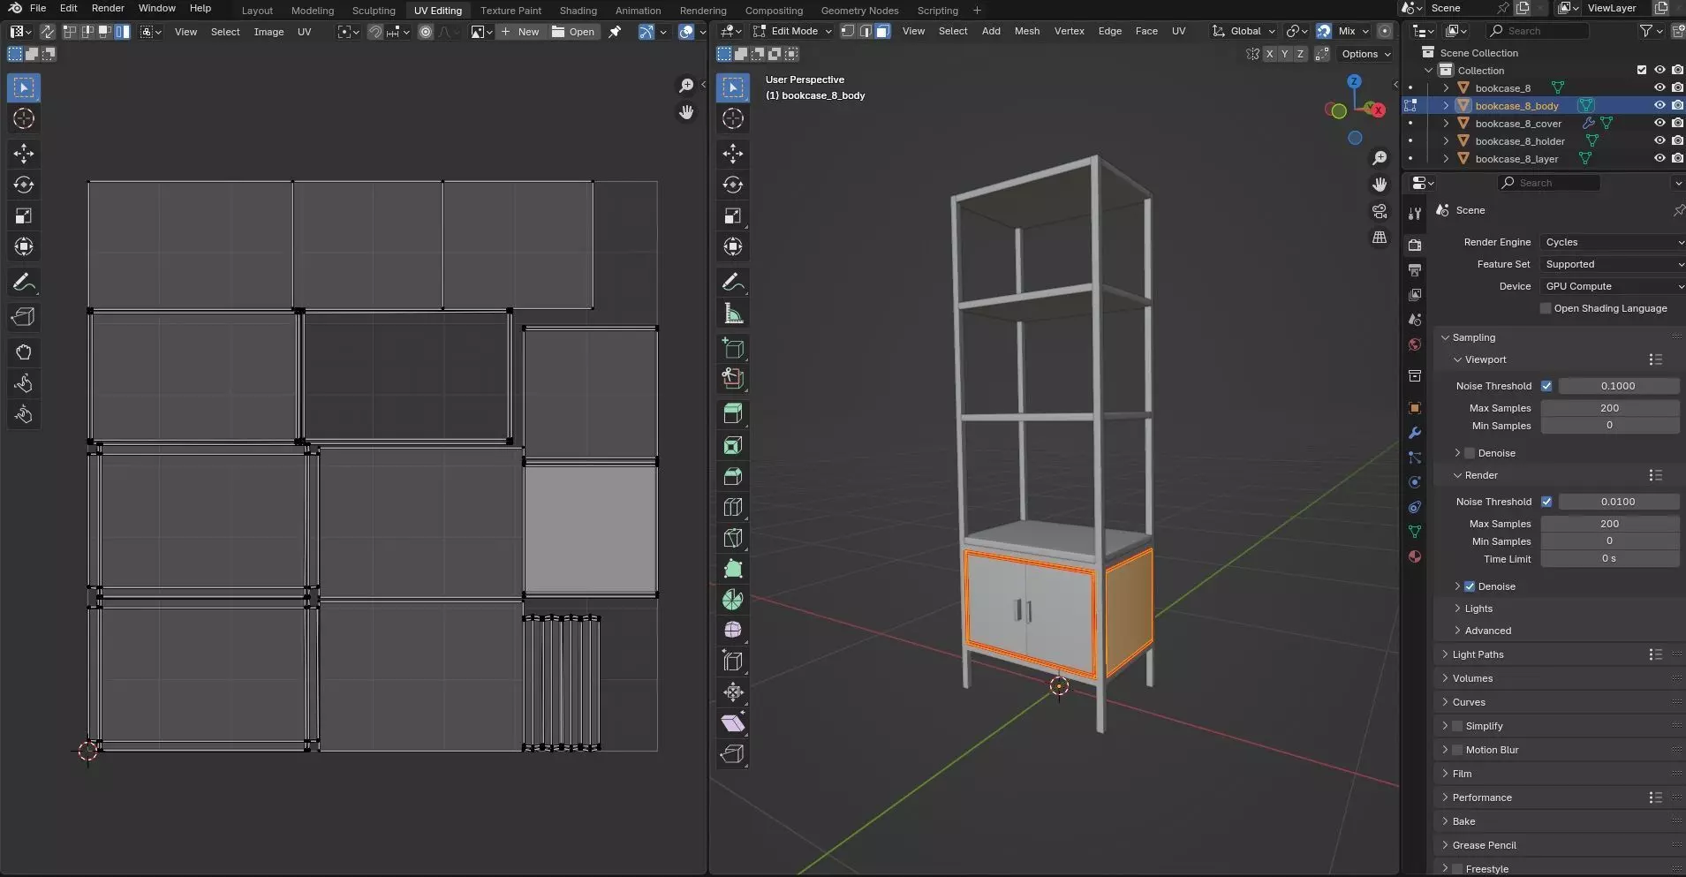The height and width of the screenshot is (877, 1686).
Task: Expand the Volumes panel
Action: coord(1472,678)
